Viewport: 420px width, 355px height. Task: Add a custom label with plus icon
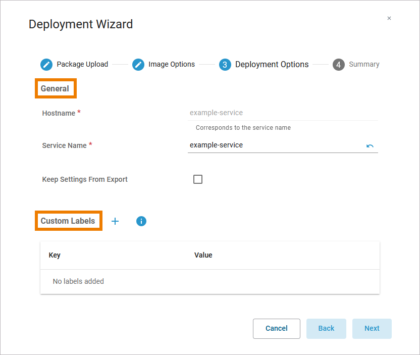115,221
